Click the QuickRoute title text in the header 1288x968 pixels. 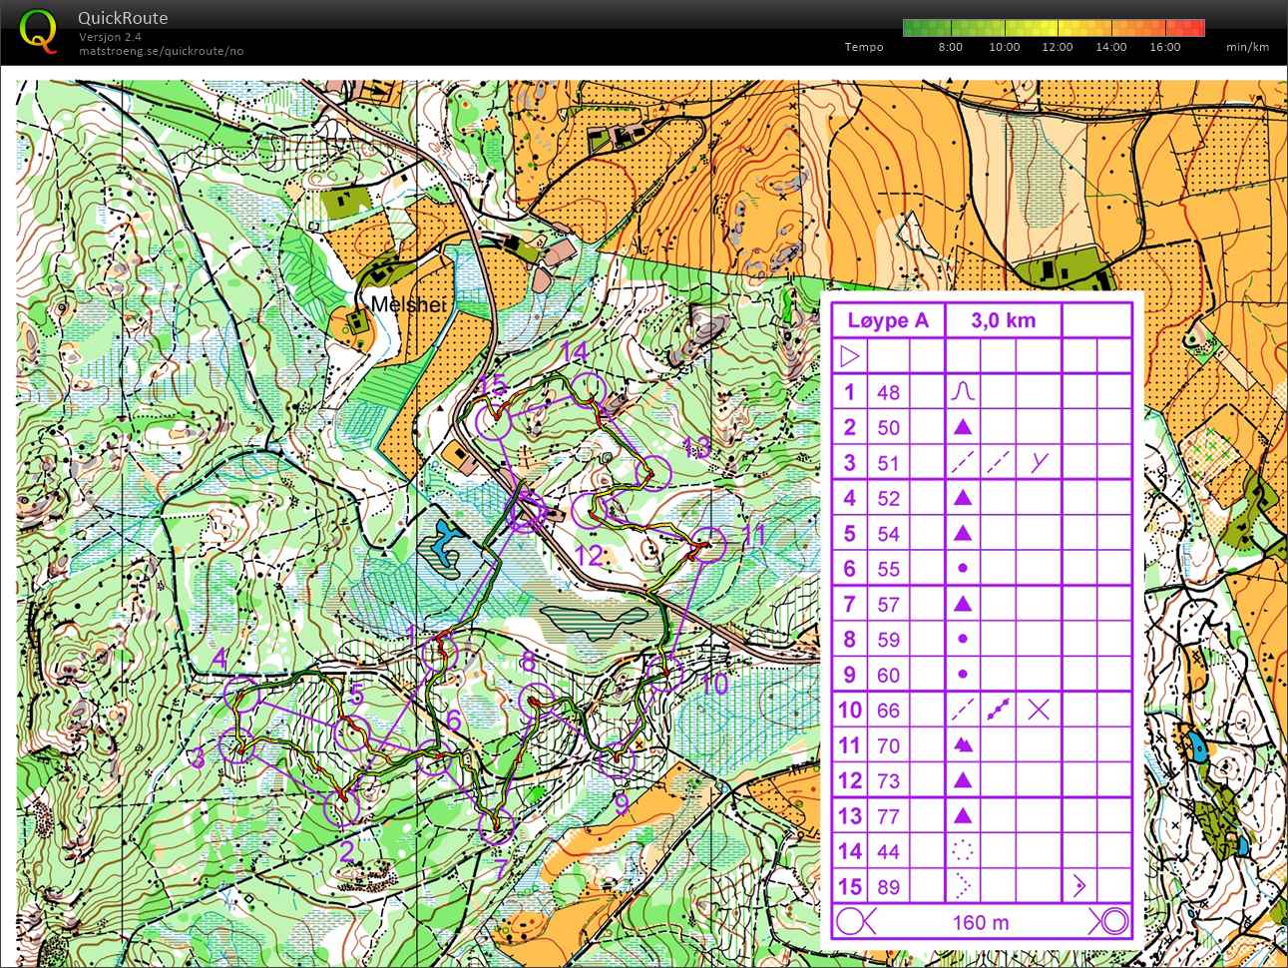click(x=123, y=18)
